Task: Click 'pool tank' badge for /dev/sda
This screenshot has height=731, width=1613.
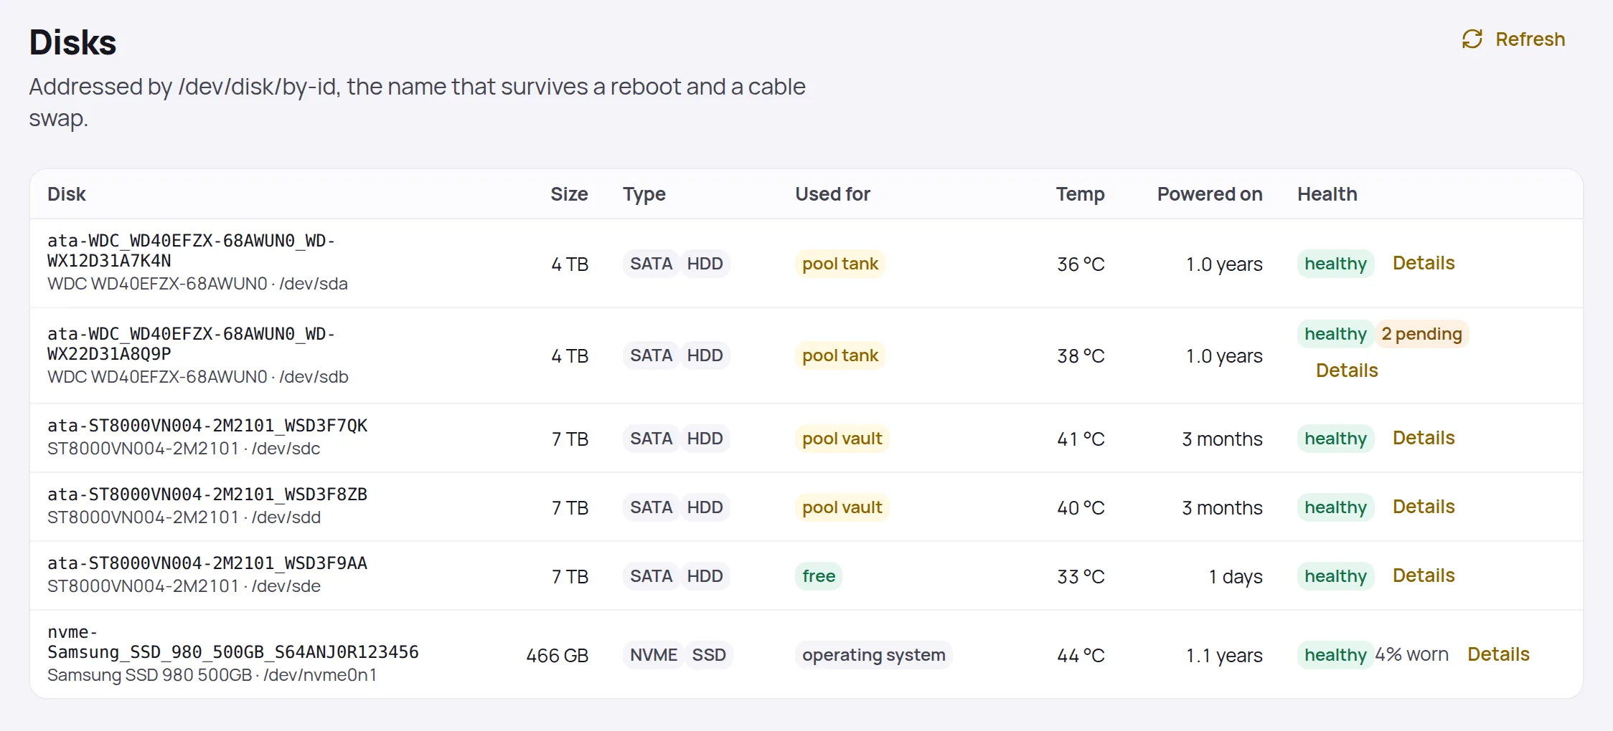Action: point(840,264)
